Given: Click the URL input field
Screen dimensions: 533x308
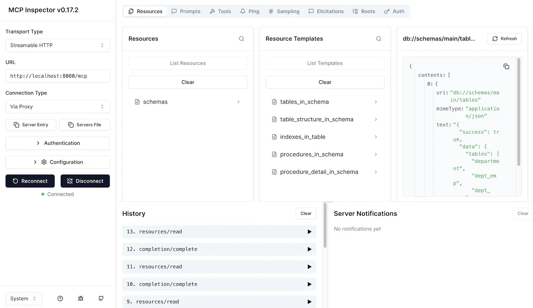Looking at the screenshot, I should coord(57,76).
